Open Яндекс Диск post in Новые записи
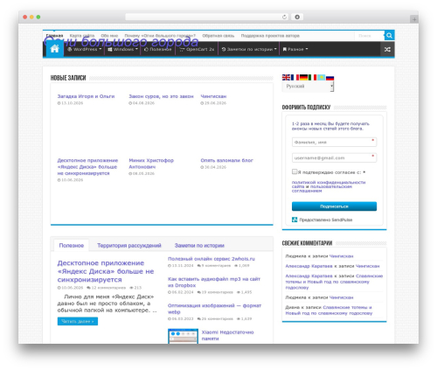 click(x=87, y=167)
